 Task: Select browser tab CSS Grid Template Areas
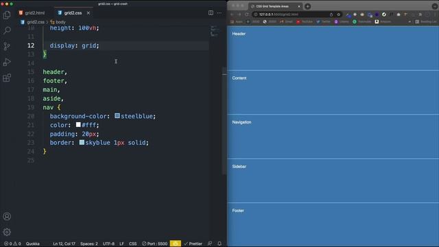pos(272,6)
